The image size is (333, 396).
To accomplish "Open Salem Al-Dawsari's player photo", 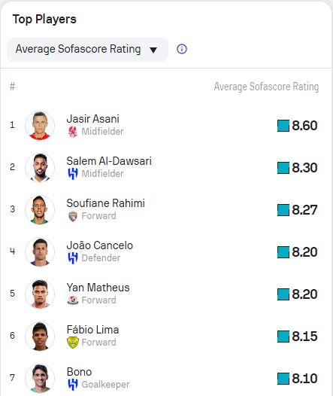I will pyautogui.click(x=40, y=167).
